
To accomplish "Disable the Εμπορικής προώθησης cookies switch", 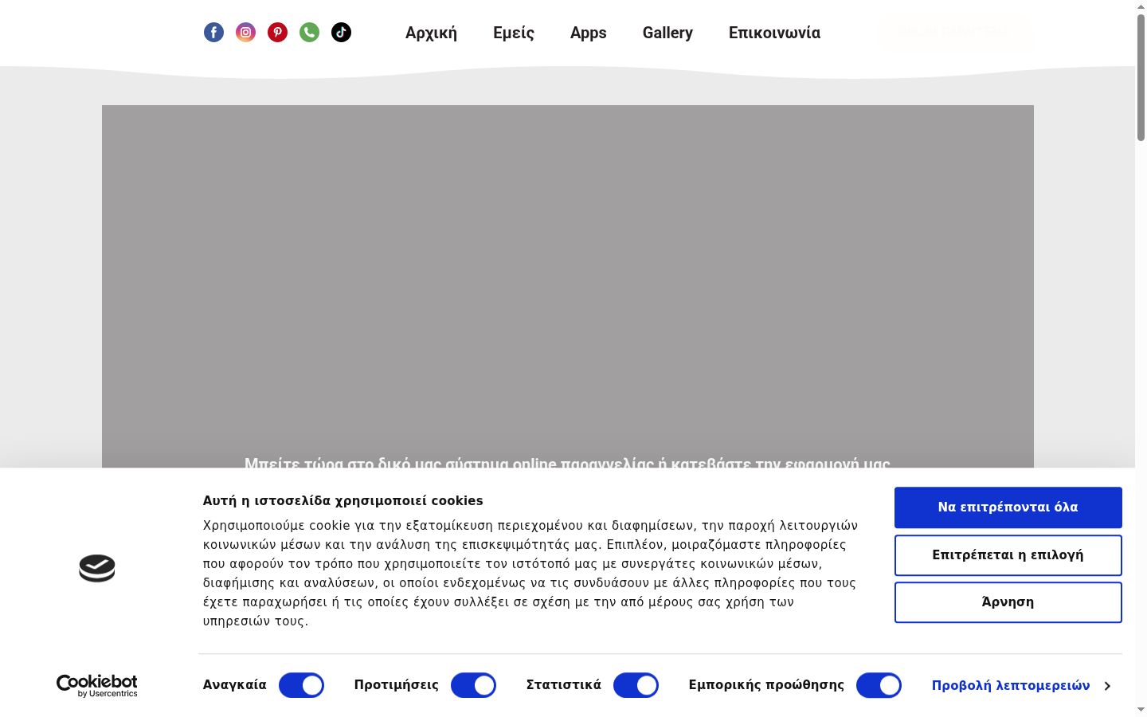I will point(879,685).
